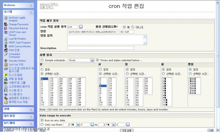Click the cron user input field containing root

pyautogui.click(x=73, y=27)
